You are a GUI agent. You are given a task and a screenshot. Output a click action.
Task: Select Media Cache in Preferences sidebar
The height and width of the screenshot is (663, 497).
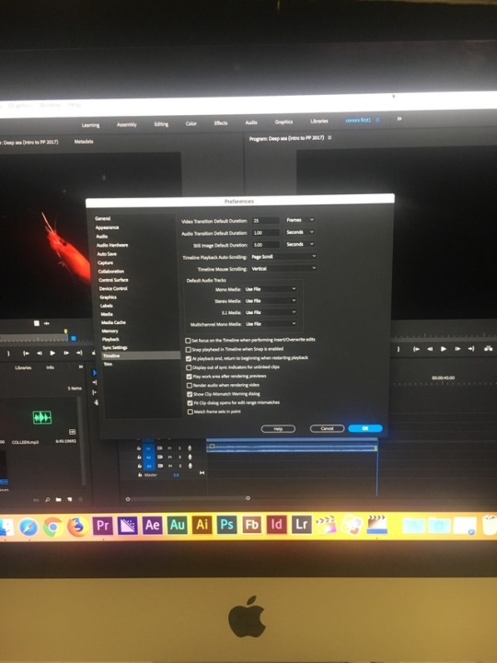[x=113, y=322]
